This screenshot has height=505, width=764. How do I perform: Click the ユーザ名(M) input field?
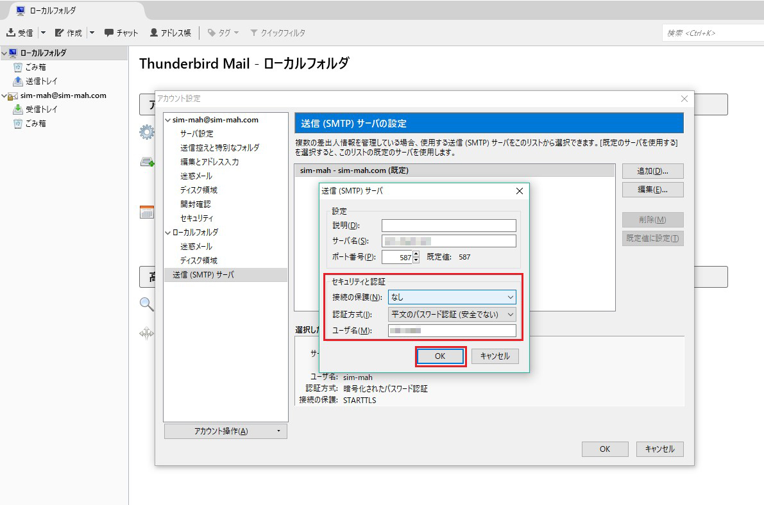tap(452, 331)
